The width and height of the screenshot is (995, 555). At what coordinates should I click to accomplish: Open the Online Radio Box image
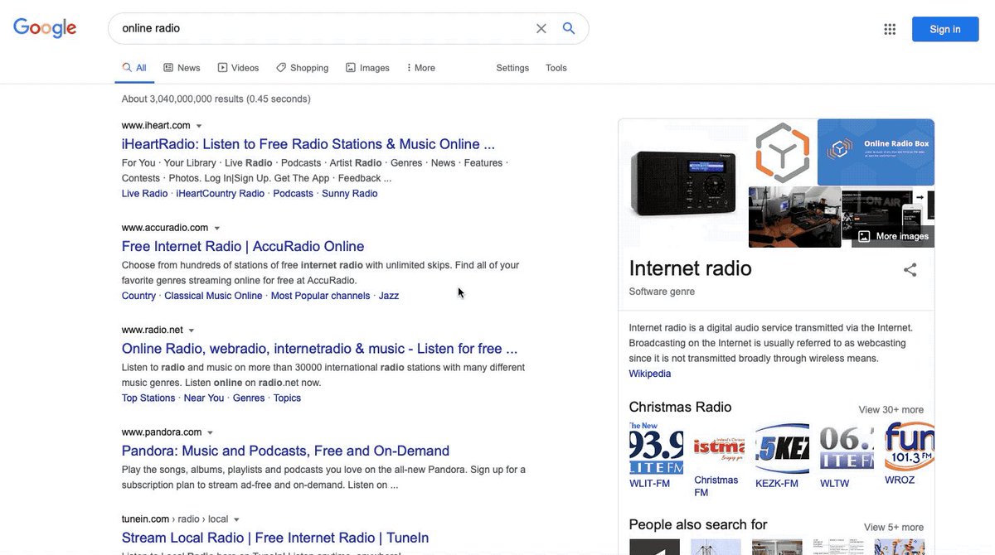coord(876,152)
